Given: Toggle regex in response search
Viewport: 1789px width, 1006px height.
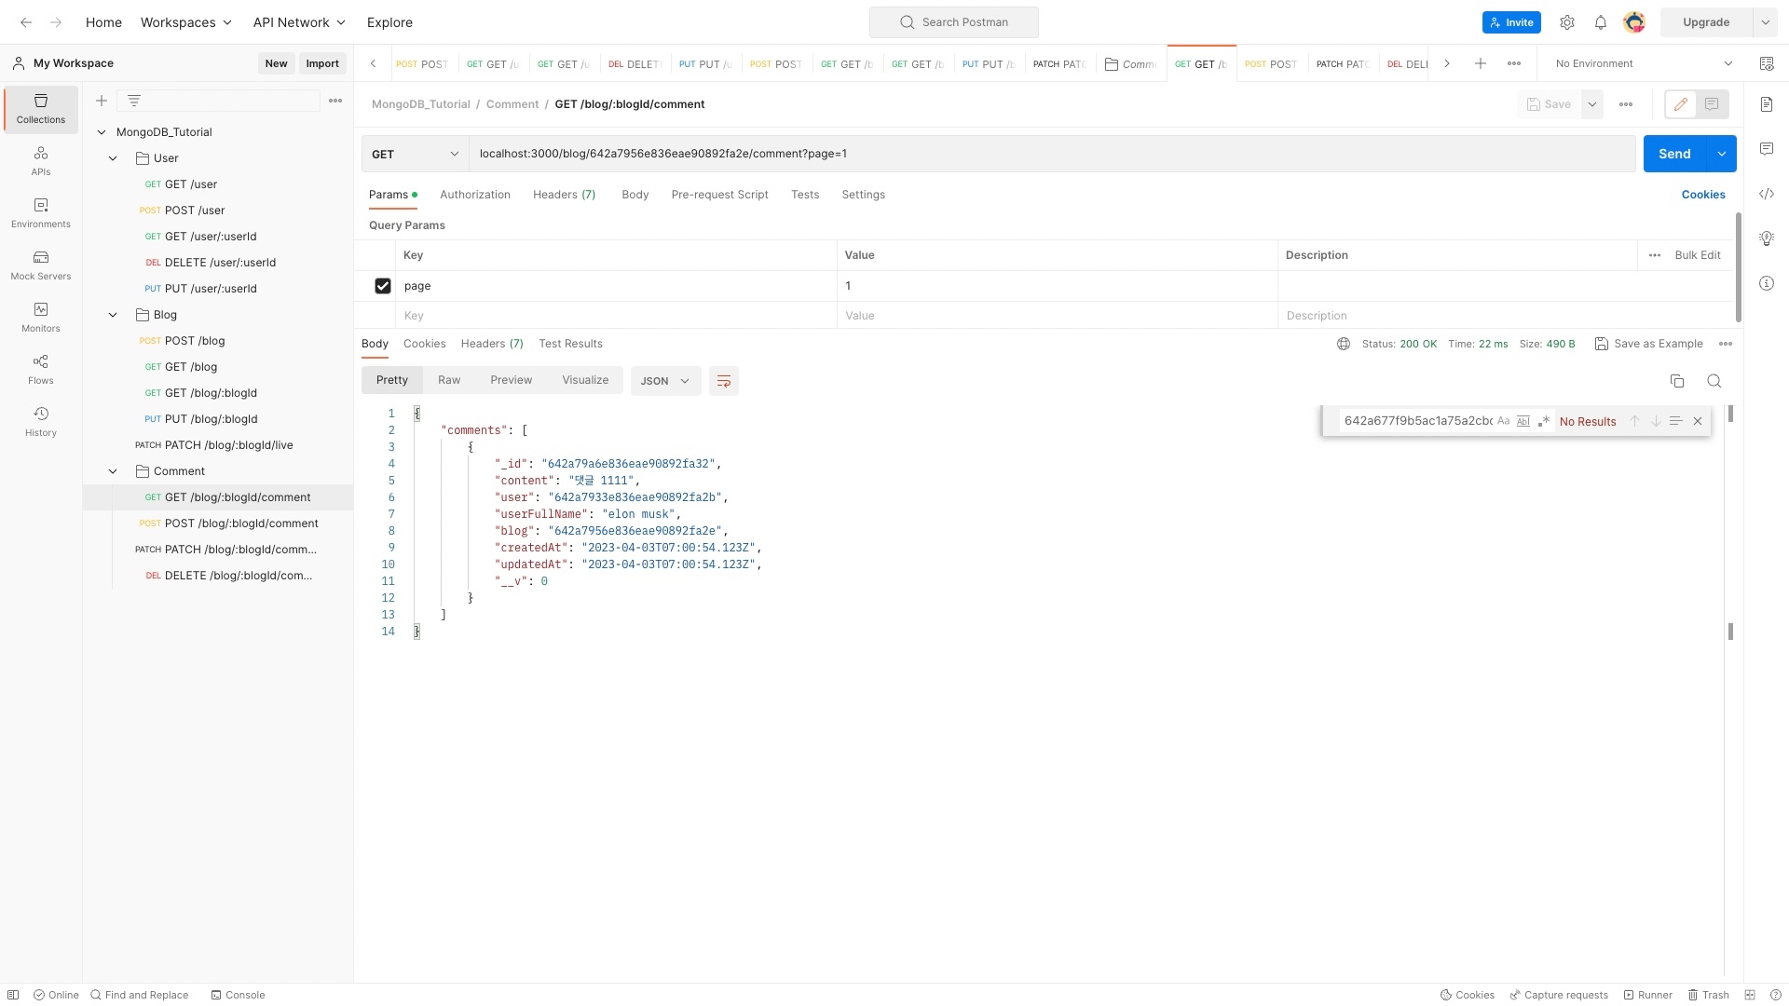Looking at the screenshot, I should (1544, 421).
